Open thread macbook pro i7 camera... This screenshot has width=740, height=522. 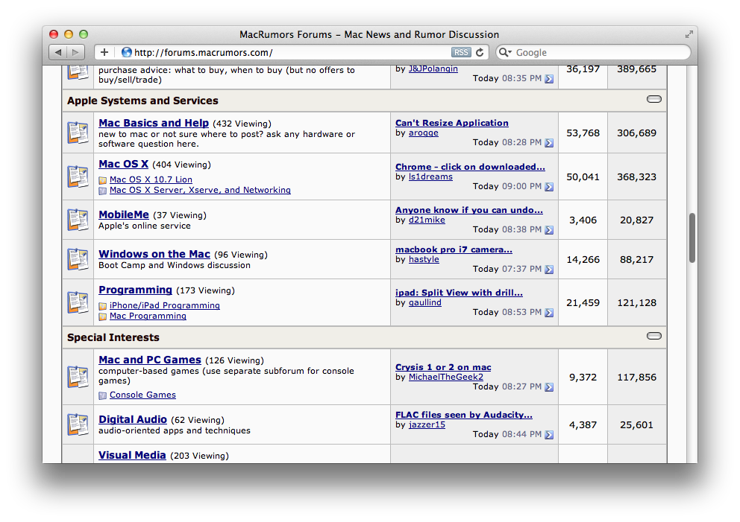[x=454, y=249]
